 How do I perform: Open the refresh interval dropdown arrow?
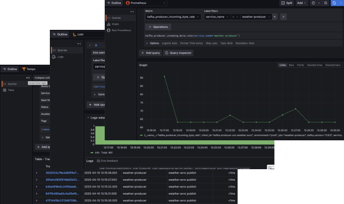[x=341, y=3]
